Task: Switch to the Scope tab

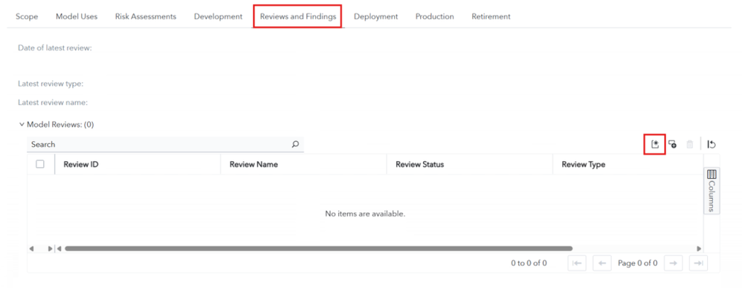Action: tap(27, 16)
